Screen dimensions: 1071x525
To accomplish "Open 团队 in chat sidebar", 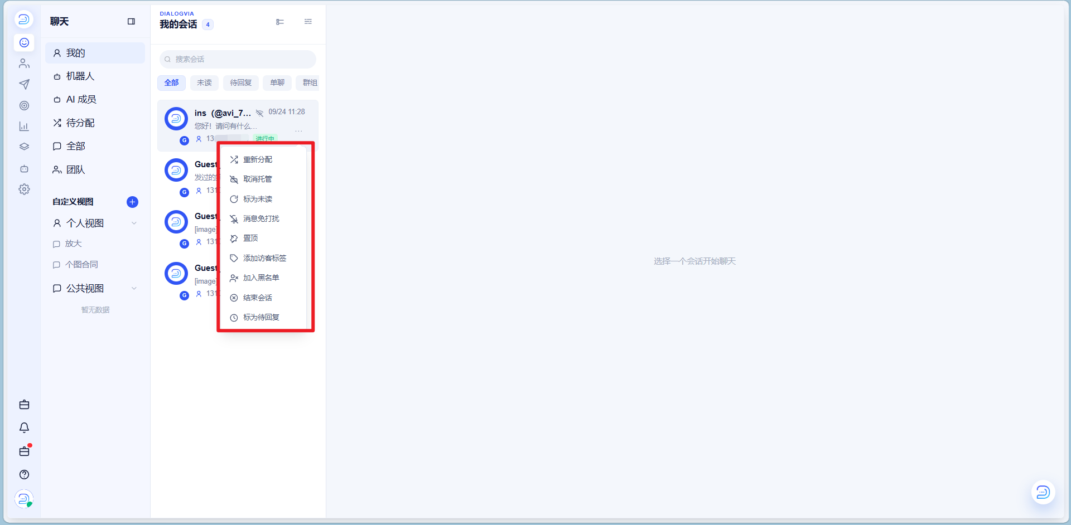I will (x=95, y=169).
